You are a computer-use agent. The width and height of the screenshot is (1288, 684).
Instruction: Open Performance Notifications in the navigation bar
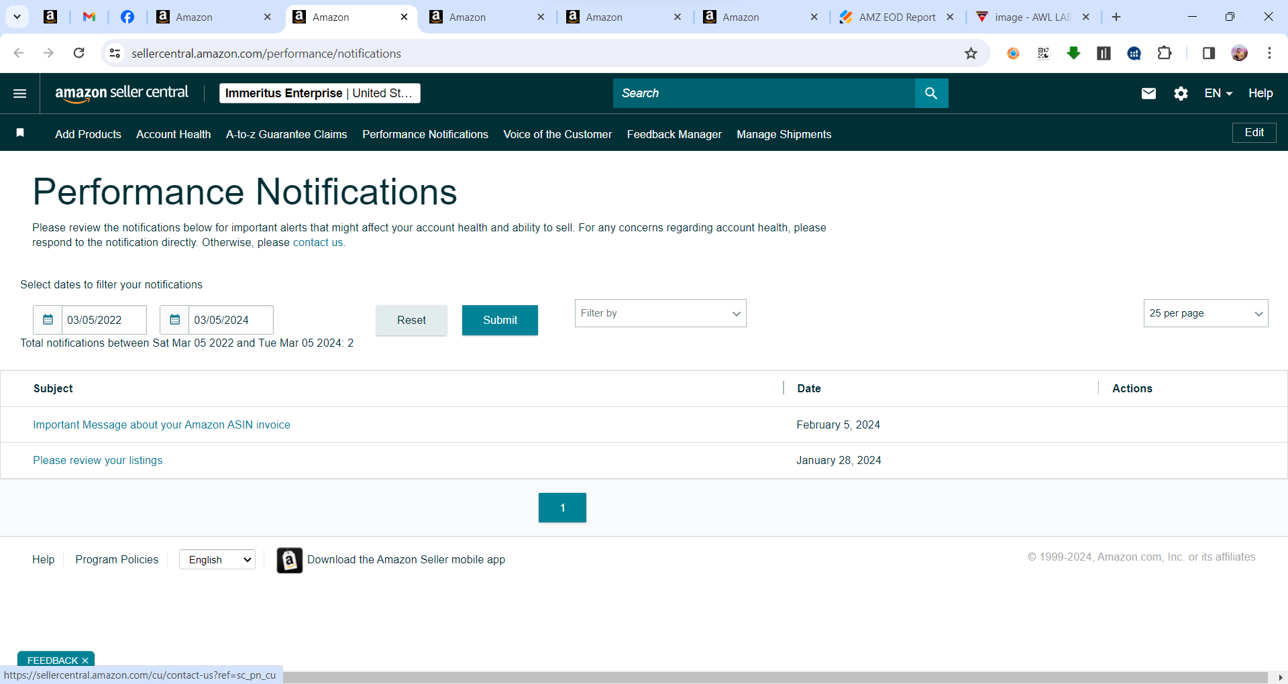point(425,134)
